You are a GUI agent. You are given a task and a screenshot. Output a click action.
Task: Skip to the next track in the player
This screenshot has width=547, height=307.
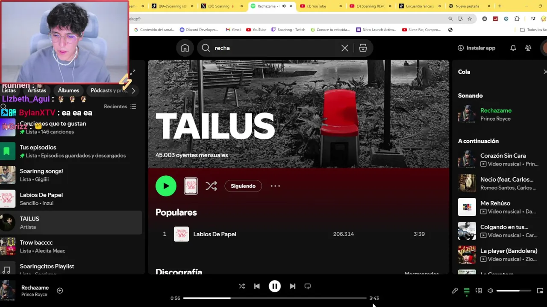(x=292, y=287)
